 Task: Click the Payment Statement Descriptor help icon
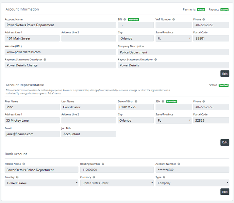pos(45,60)
